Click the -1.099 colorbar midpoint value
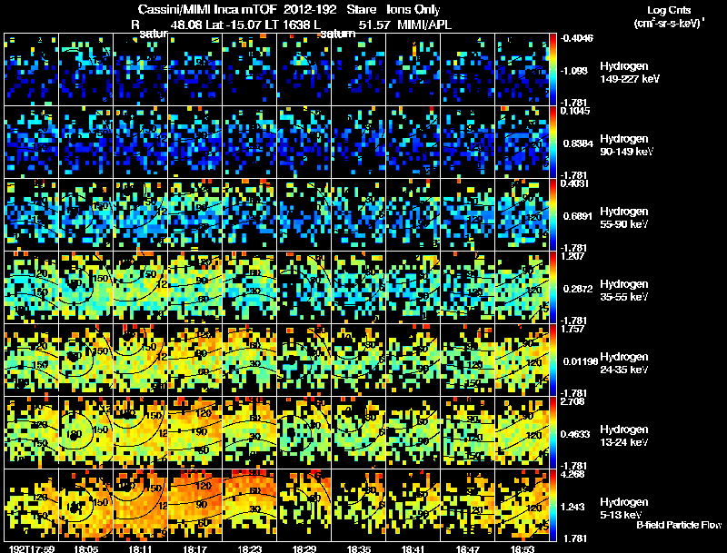 click(x=574, y=71)
